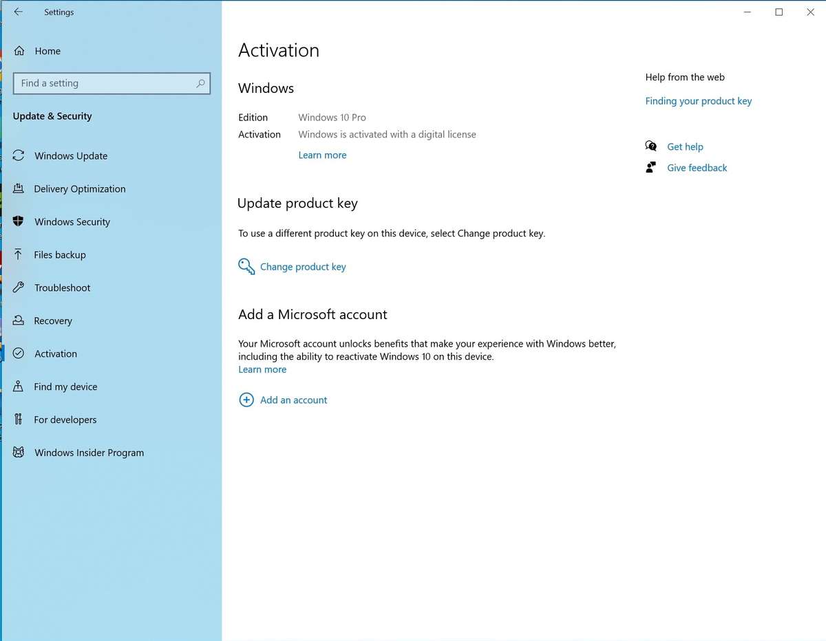
Task: Click Learn more under Windows activation status
Action: point(322,155)
